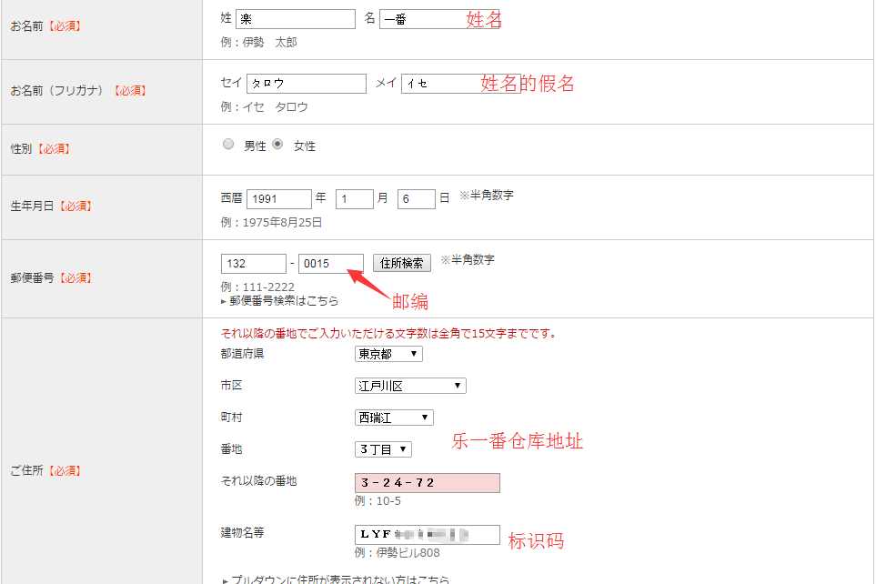Select the 男性 radio button
Screen dimensions: 876x584
(228, 145)
